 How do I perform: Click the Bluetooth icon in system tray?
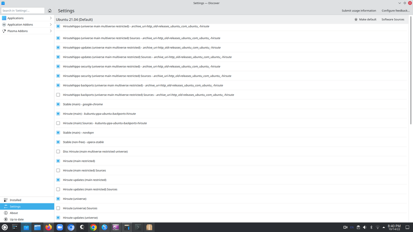pyautogui.click(x=371, y=227)
